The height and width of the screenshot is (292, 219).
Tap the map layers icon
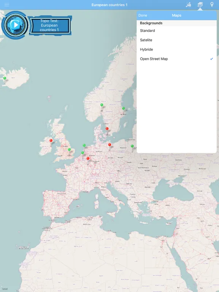pos(200,5)
